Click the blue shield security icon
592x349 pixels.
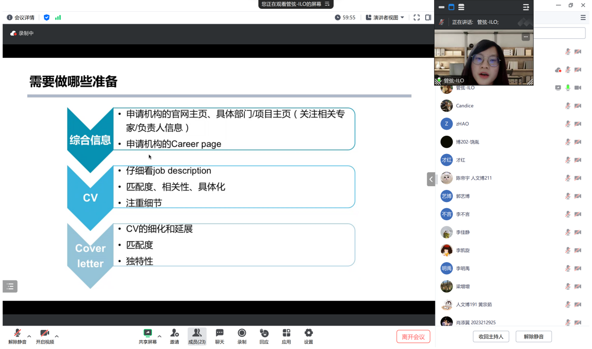47,18
